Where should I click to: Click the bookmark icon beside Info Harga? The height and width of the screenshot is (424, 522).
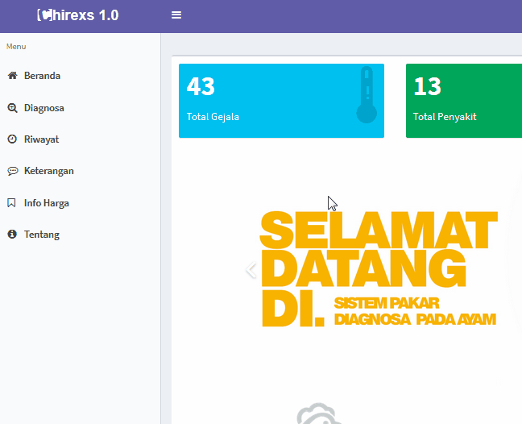pyautogui.click(x=12, y=203)
